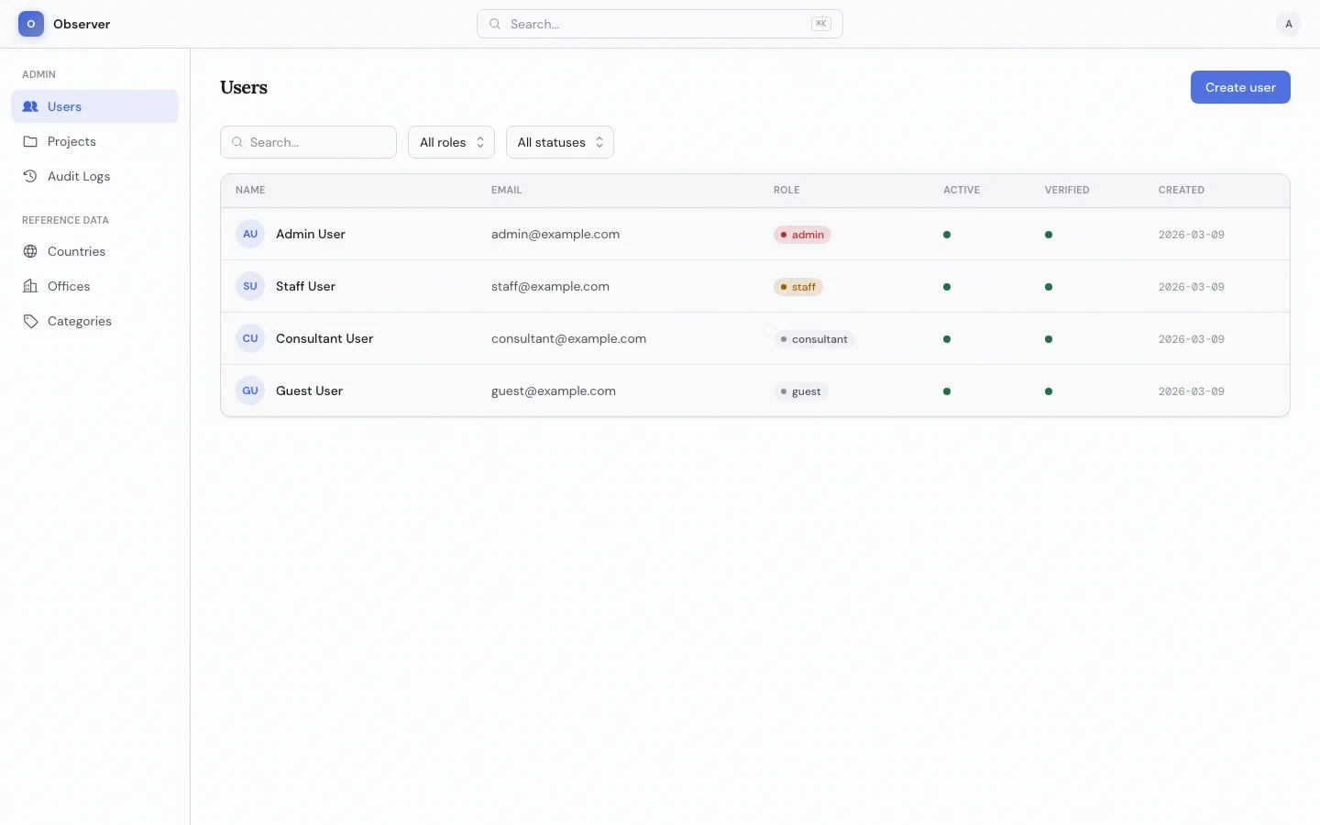This screenshot has height=825, width=1320.
Task: Click the admin role badge
Action: 802,235
